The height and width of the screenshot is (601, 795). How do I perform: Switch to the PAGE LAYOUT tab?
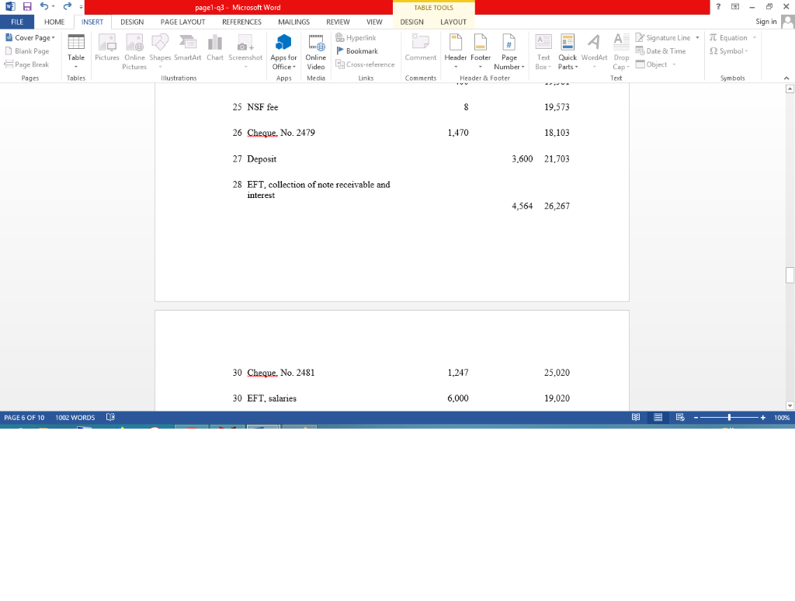tap(183, 22)
